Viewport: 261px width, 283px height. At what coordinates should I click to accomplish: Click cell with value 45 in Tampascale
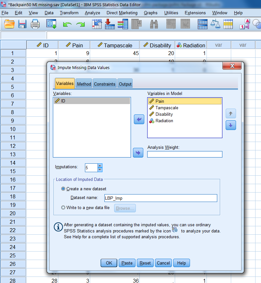115,53
